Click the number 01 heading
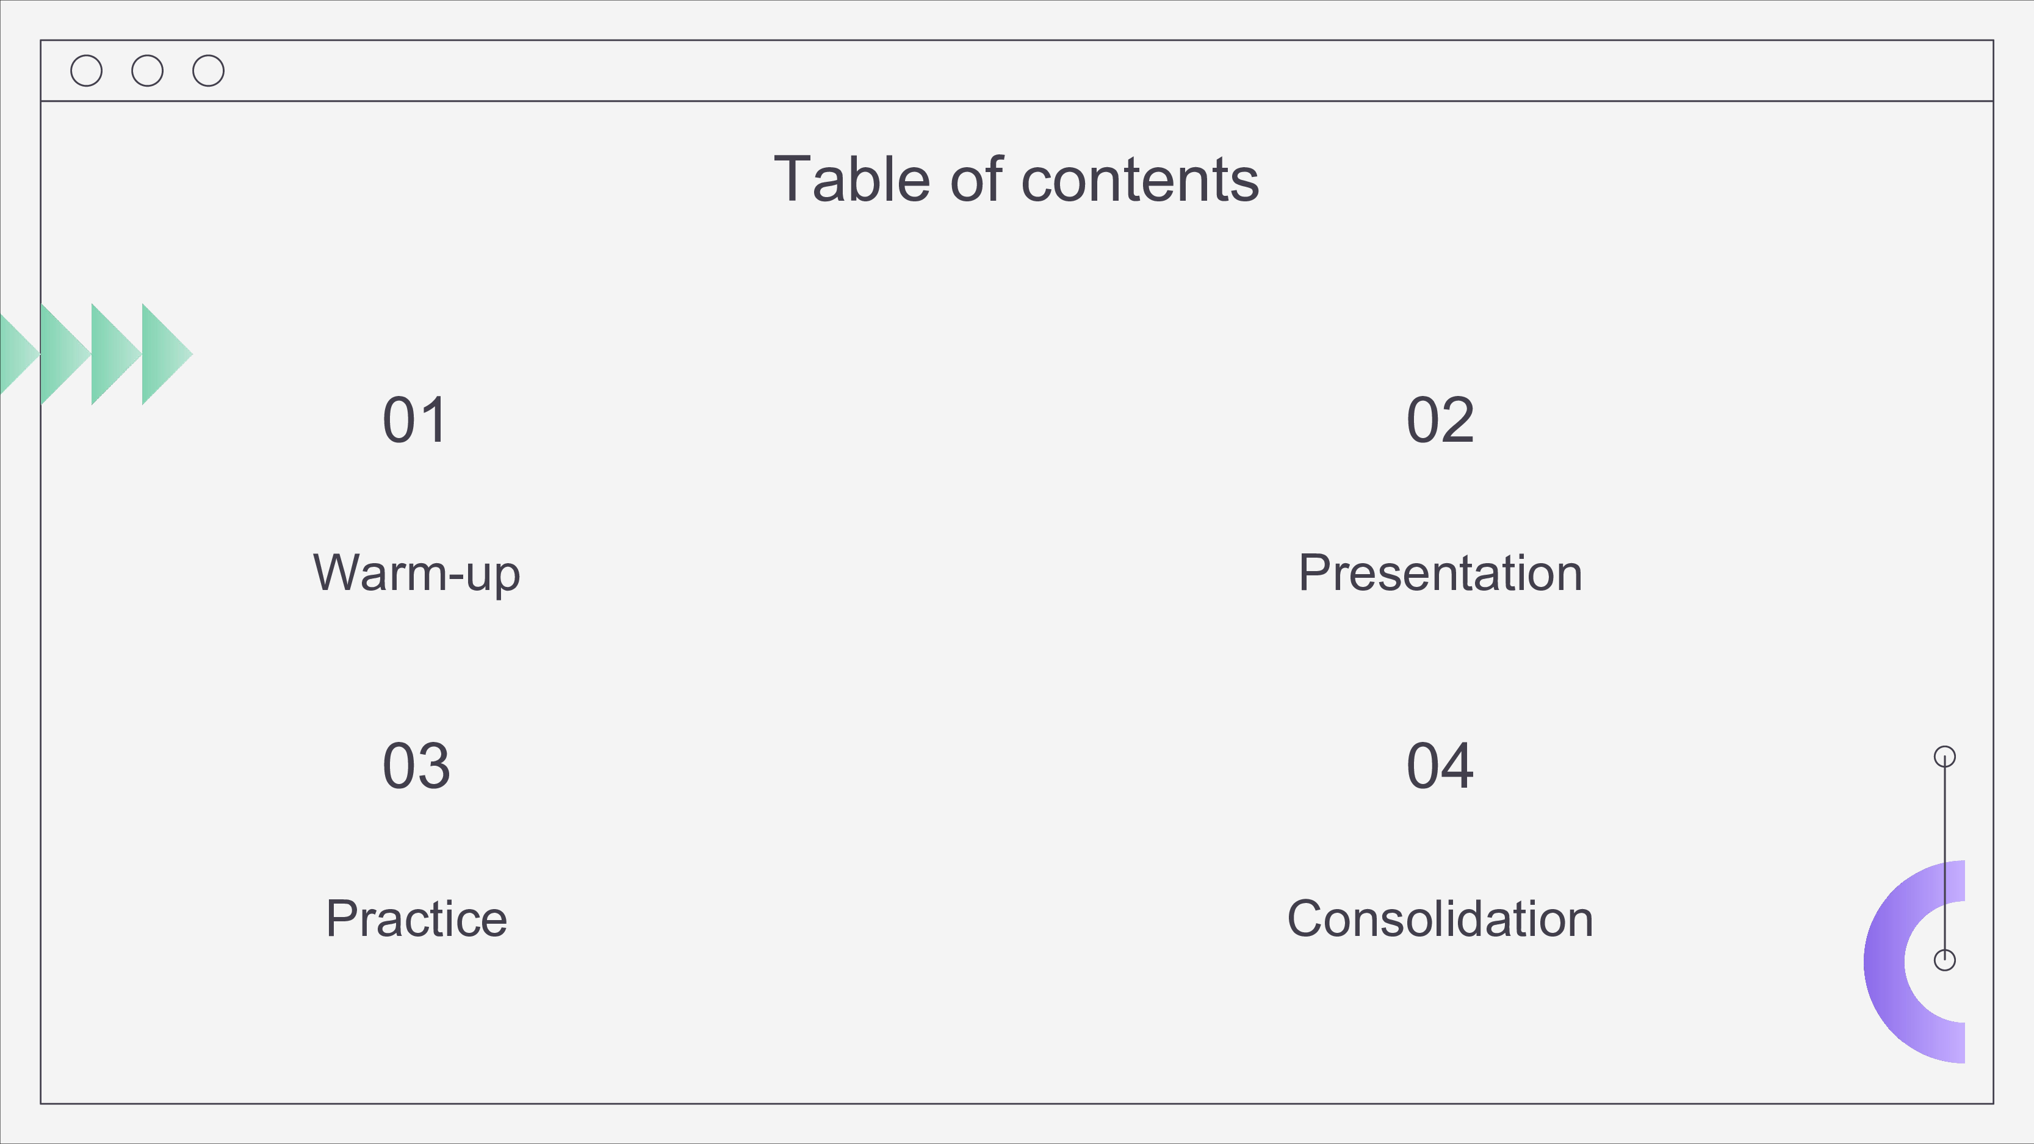2034x1144 pixels. (x=416, y=420)
